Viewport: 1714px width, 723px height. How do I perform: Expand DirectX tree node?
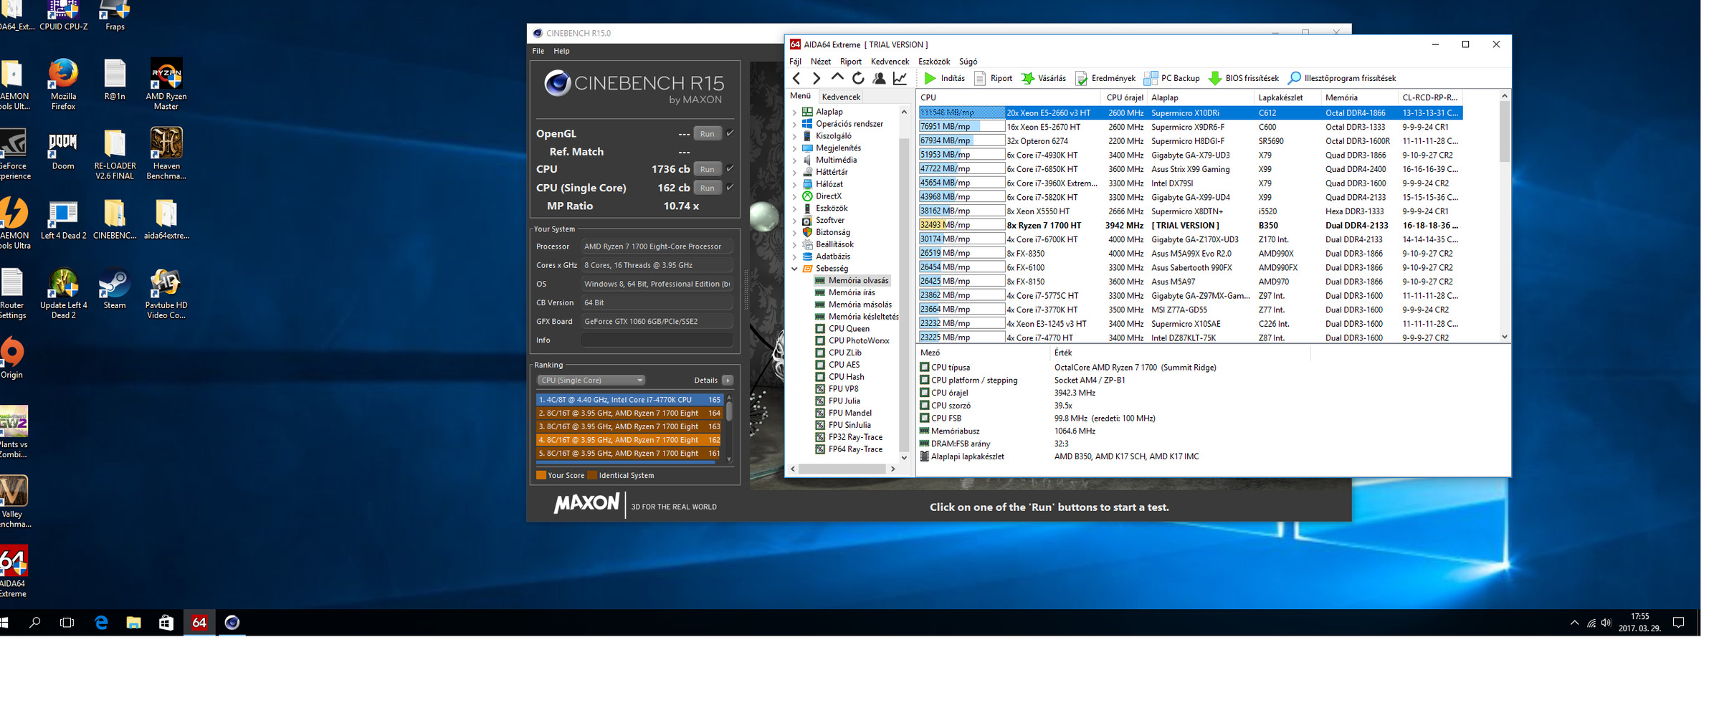794,196
